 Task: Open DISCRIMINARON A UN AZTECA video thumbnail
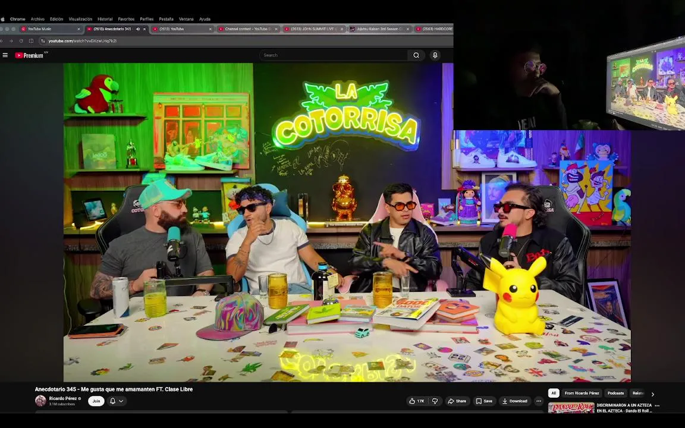571,408
